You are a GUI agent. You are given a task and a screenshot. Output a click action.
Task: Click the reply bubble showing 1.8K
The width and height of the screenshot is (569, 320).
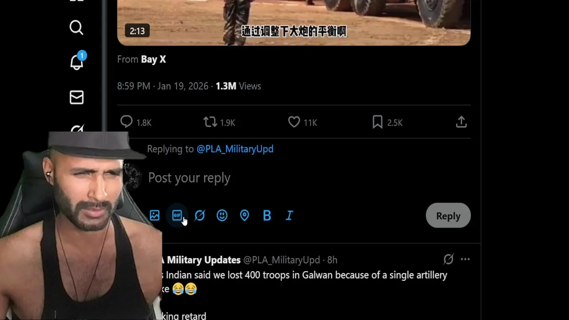(136, 122)
